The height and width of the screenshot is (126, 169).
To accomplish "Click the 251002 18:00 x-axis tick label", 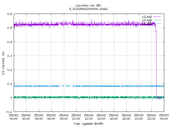I will tap(126, 117).
